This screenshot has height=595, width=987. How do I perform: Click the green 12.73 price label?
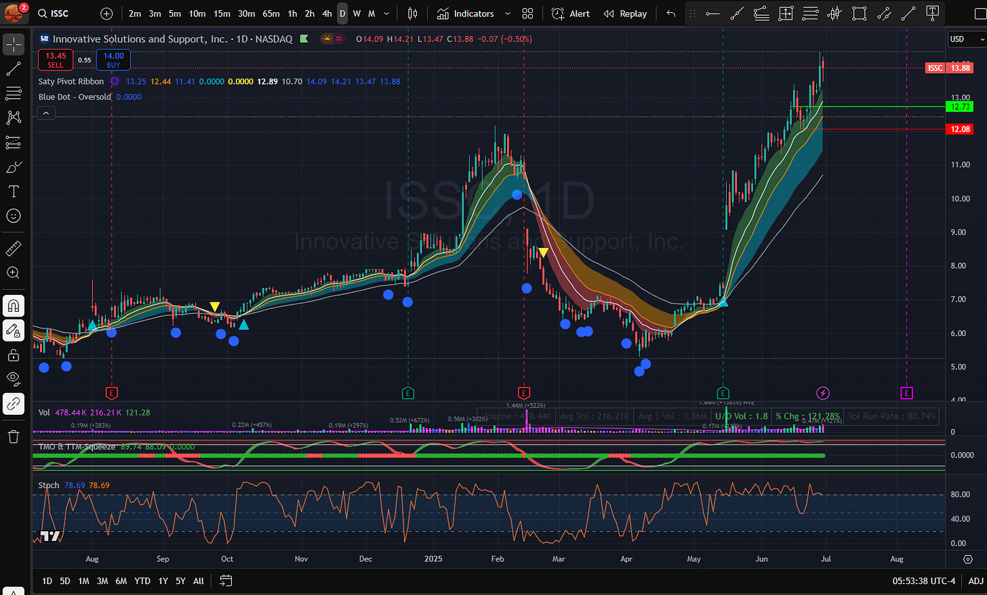click(960, 106)
